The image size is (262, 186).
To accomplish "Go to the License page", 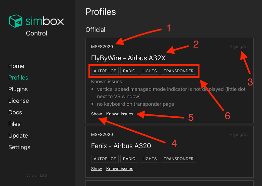I will click(x=19, y=101).
